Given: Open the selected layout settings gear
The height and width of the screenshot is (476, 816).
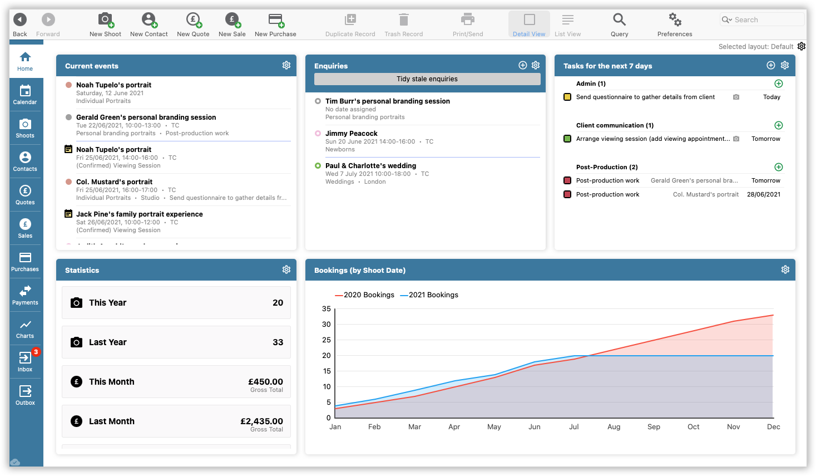Looking at the screenshot, I should pos(802,46).
